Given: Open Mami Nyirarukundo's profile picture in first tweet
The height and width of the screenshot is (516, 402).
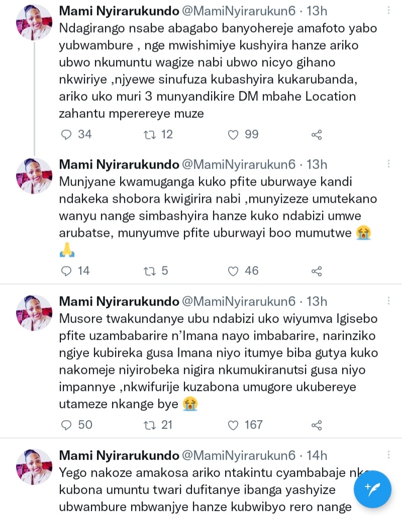Looking at the screenshot, I should click(34, 23).
